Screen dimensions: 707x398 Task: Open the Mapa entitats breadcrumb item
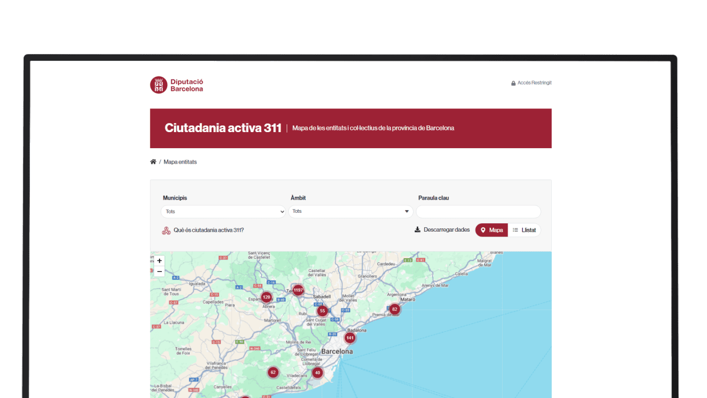tap(180, 161)
